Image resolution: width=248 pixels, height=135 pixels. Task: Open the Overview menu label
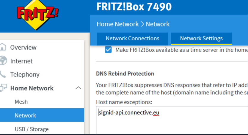(x=23, y=47)
